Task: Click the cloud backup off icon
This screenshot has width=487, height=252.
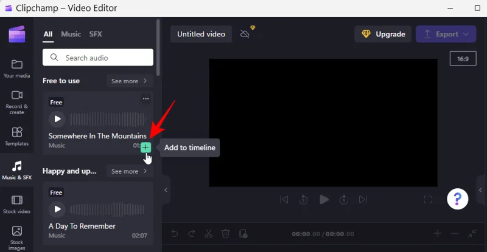Action: point(245,34)
